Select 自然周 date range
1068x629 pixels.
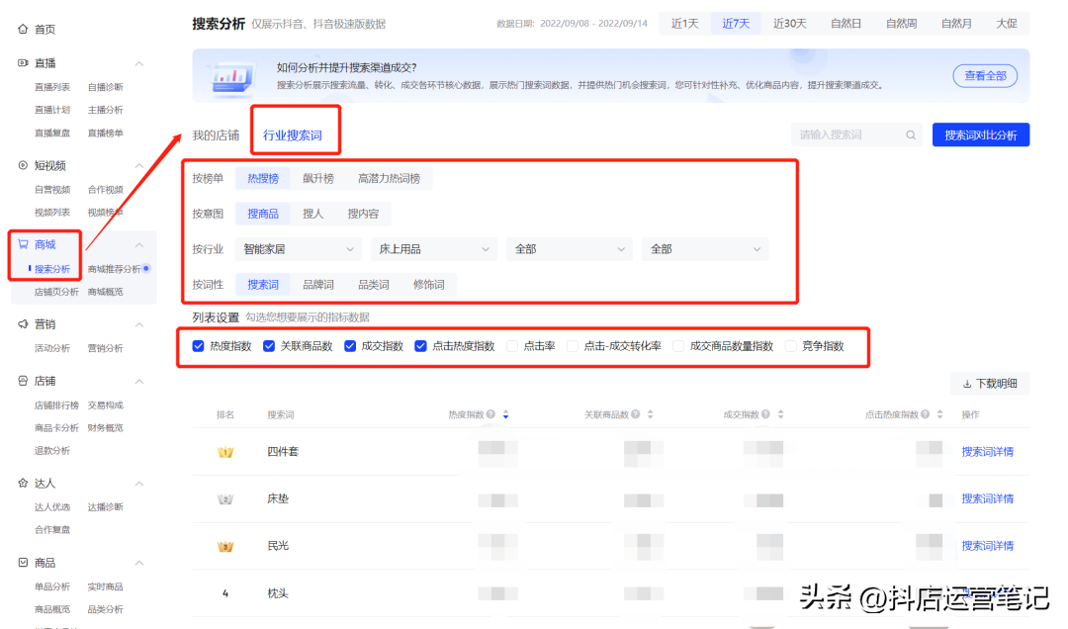pyautogui.click(x=901, y=23)
